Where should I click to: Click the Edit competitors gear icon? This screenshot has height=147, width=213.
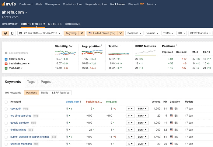6,53
